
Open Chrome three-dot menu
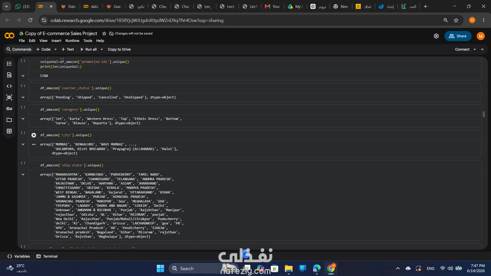[484, 20]
